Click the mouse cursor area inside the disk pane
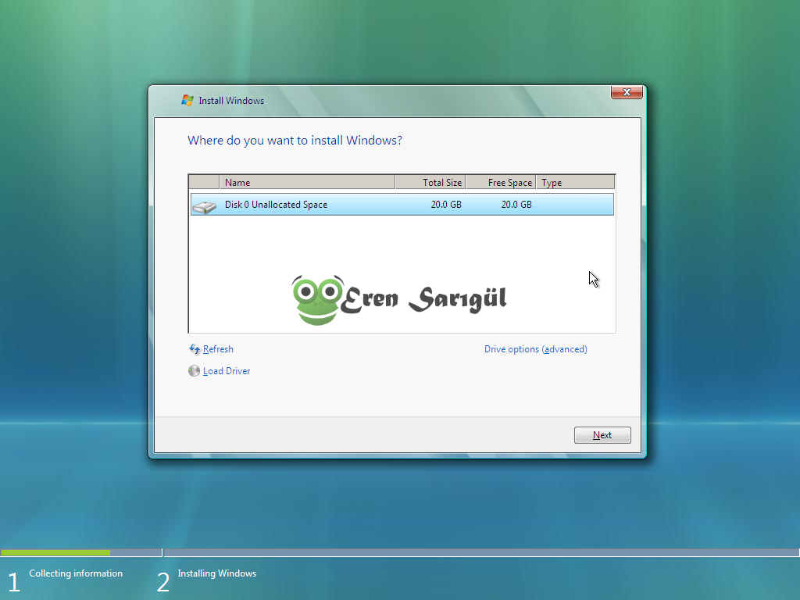800x600 pixels. coord(592,279)
